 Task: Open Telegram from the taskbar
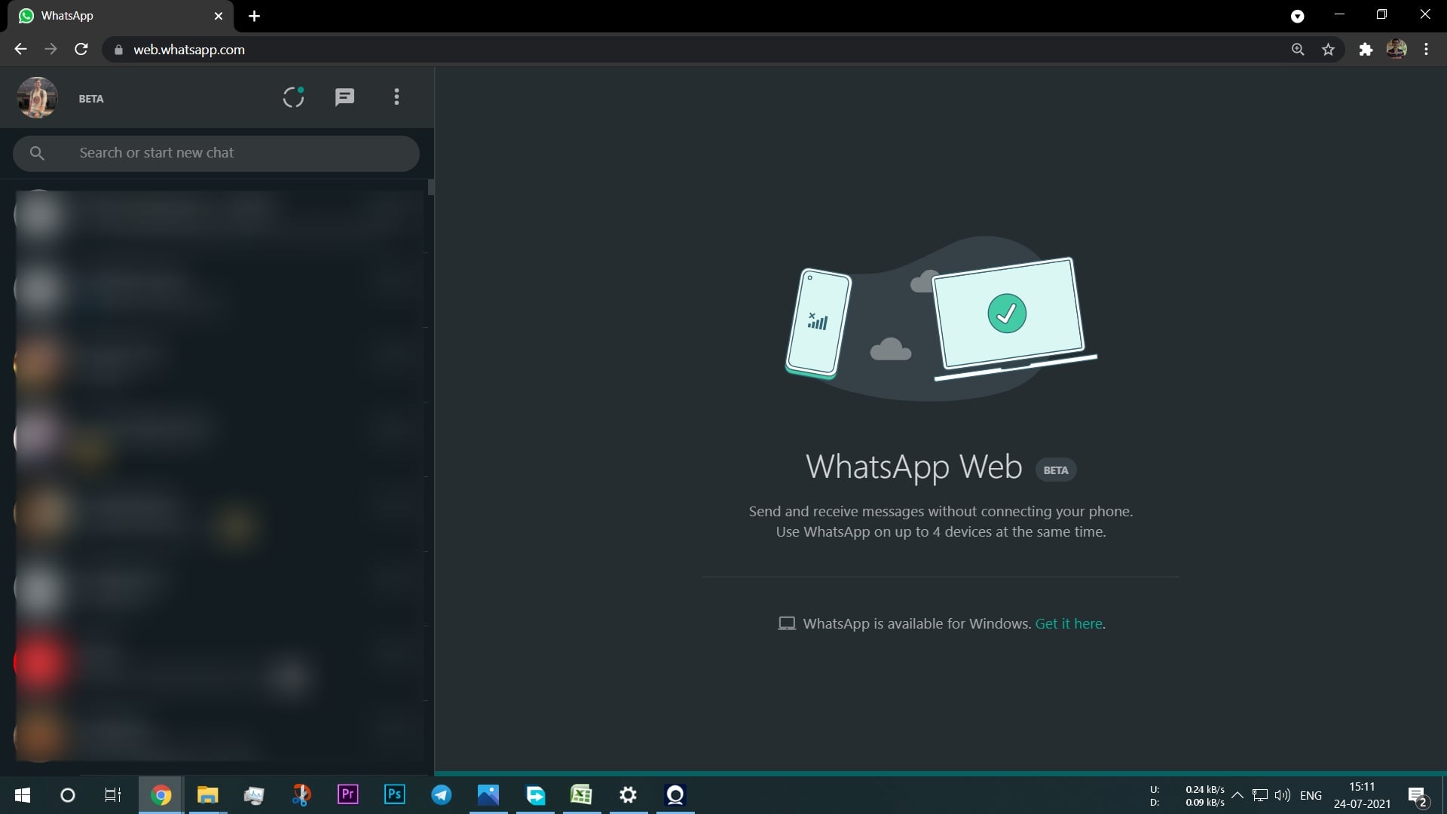tap(442, 795)
